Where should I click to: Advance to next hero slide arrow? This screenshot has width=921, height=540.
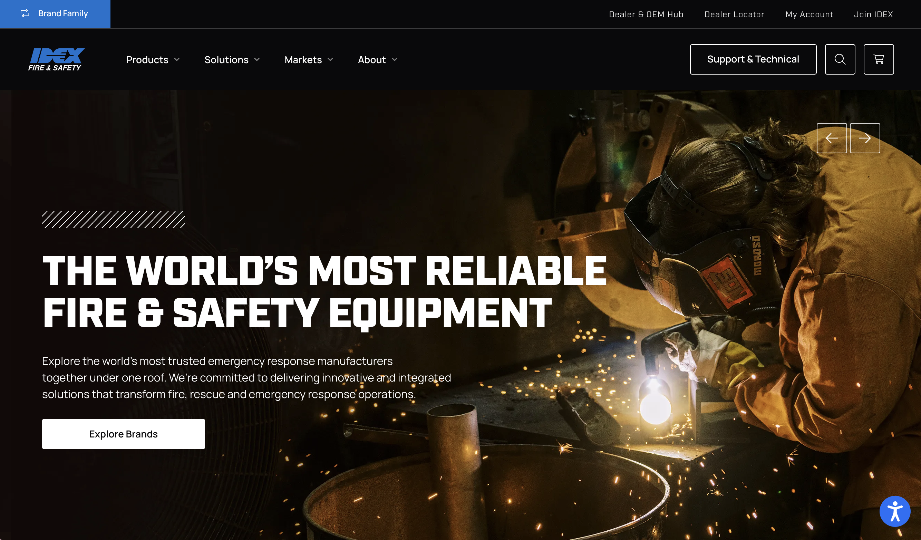pyautogui.click(x=864, y=138)
